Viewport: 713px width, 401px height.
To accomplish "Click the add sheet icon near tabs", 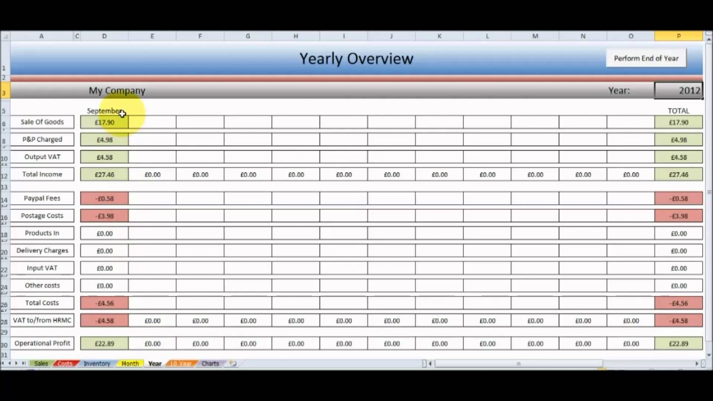I will point(232,363).
